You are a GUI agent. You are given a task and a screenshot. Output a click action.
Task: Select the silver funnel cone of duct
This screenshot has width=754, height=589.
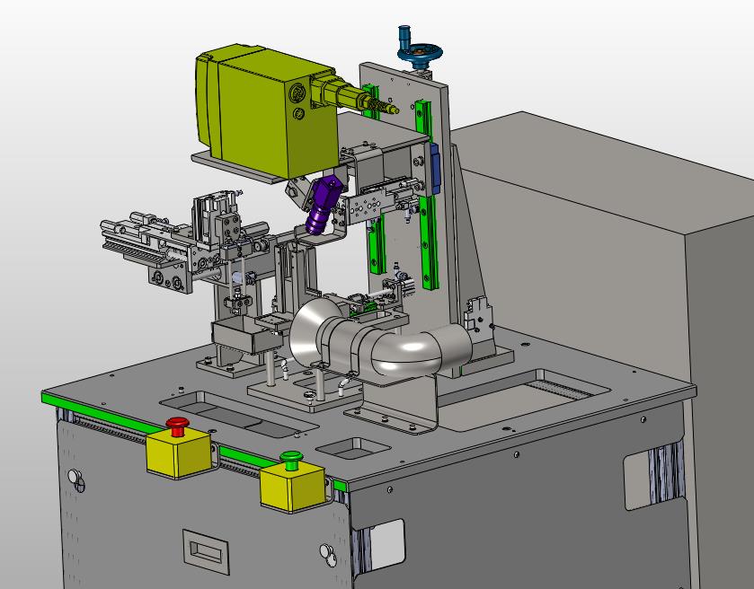(x=310, y=331)
